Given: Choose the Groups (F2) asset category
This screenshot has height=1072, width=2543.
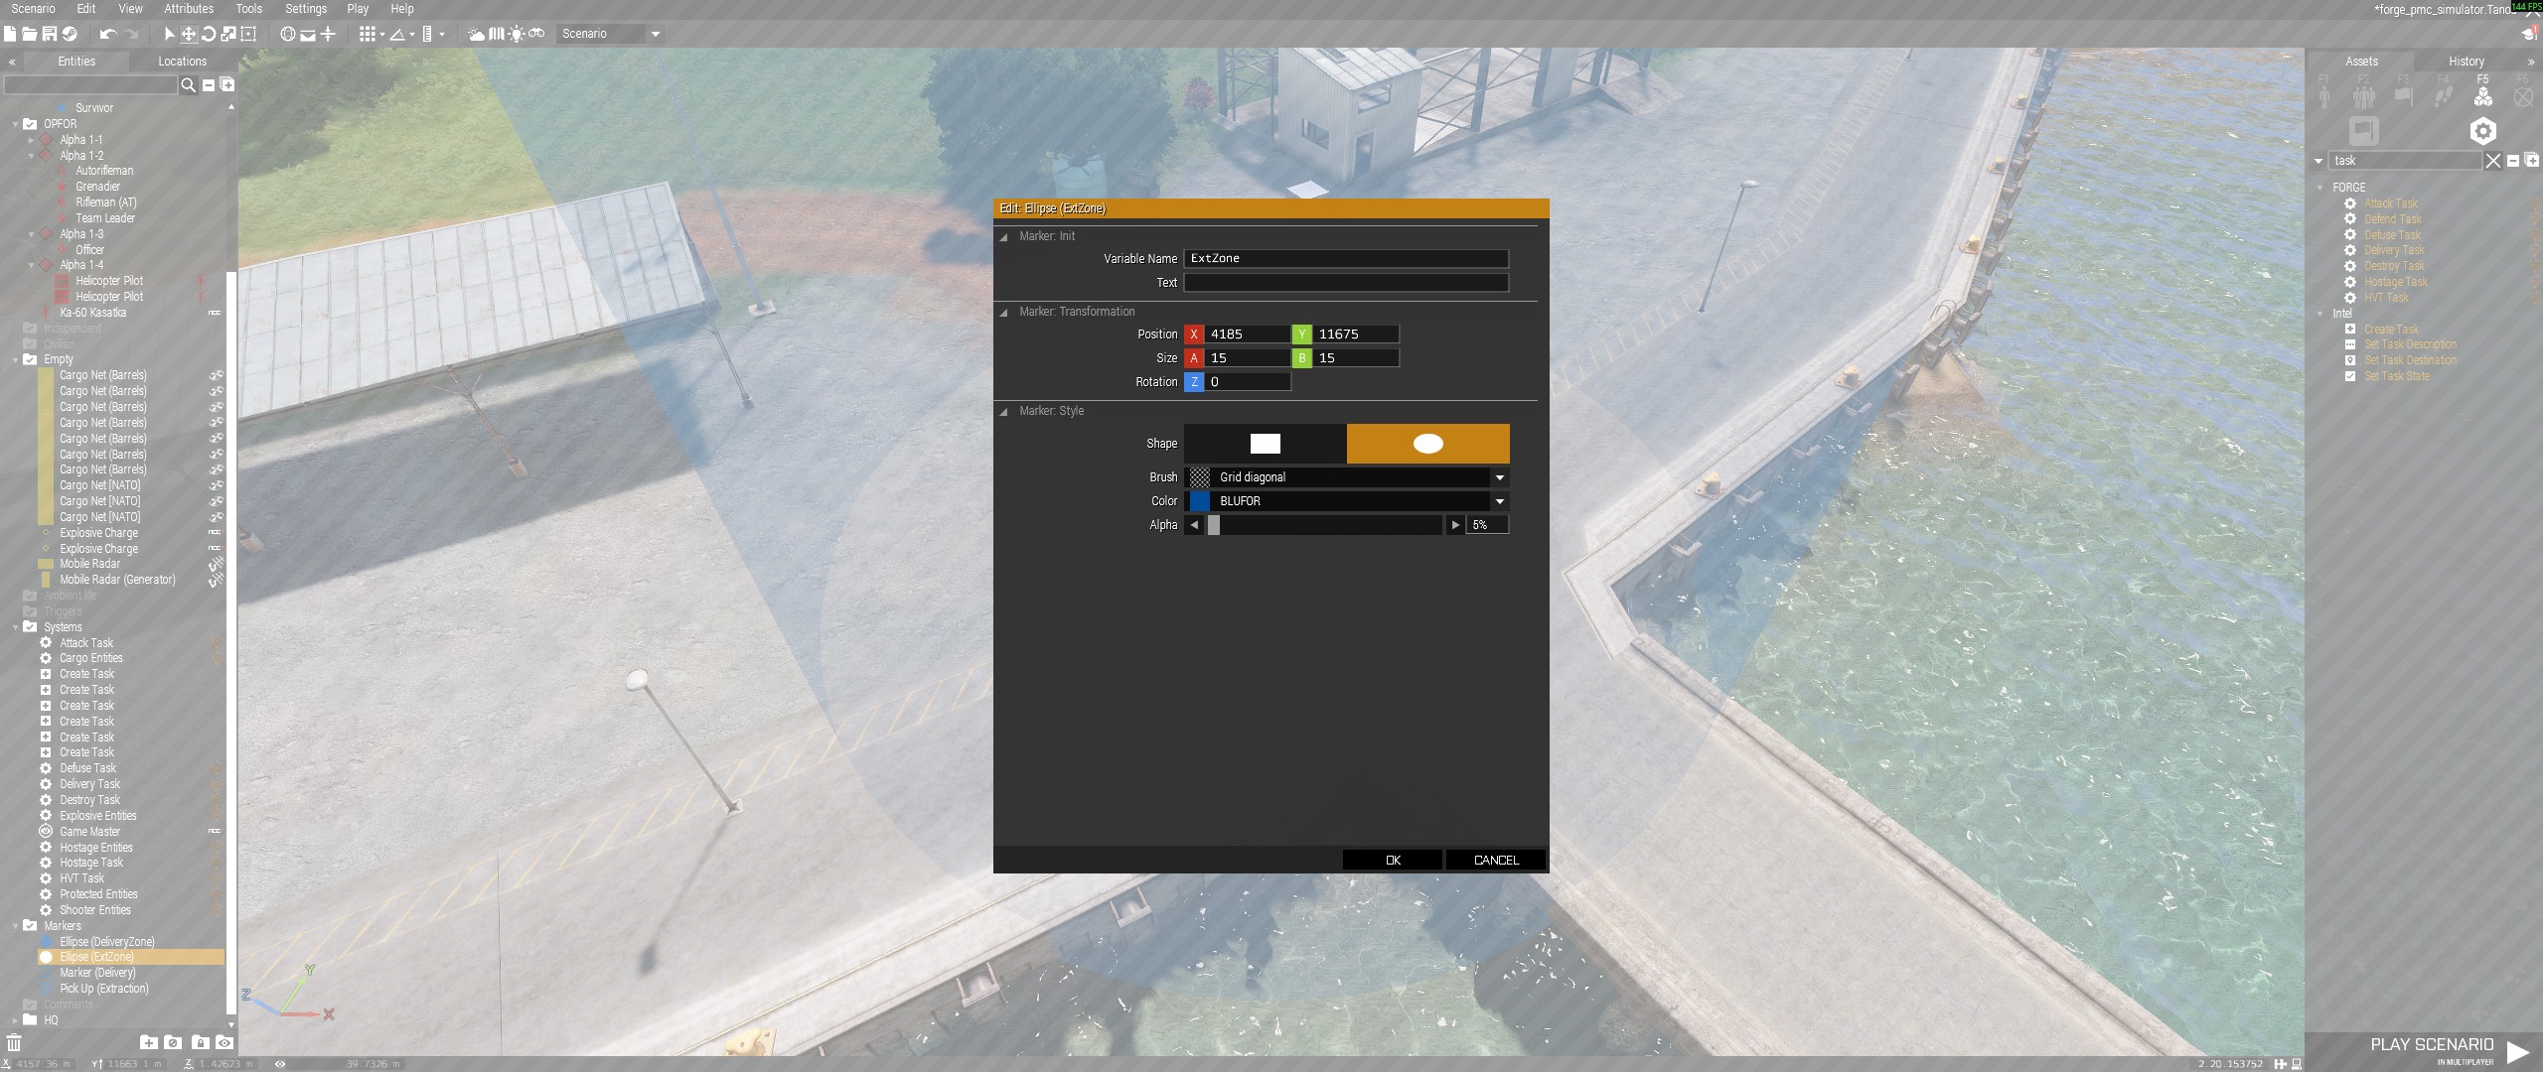Looking at the screenshot, I should tap(2363, 95).
